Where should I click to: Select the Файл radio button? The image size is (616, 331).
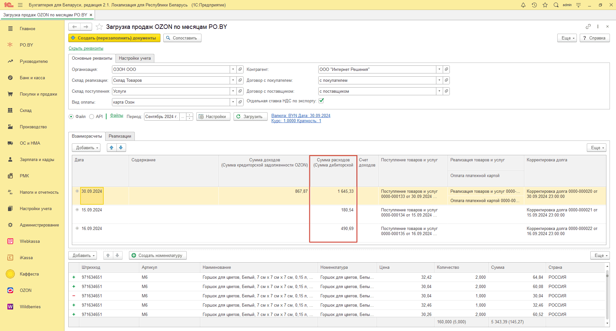click(x=71, y=117)
